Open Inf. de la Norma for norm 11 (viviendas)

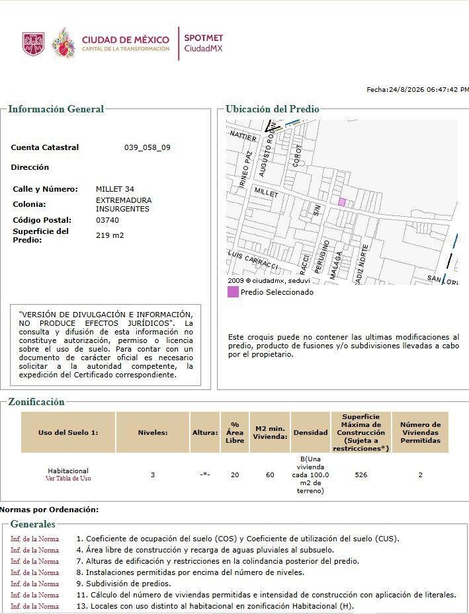[35, 595]
